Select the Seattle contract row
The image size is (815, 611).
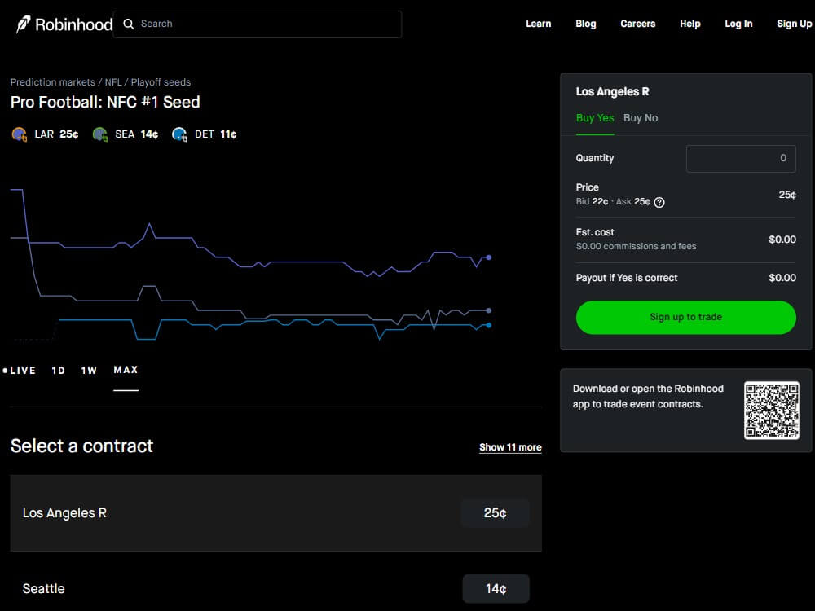(x=276, y=588)
